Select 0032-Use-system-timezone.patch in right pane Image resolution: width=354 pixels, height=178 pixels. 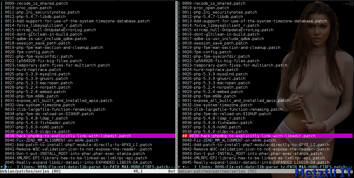tap(217, 105)
